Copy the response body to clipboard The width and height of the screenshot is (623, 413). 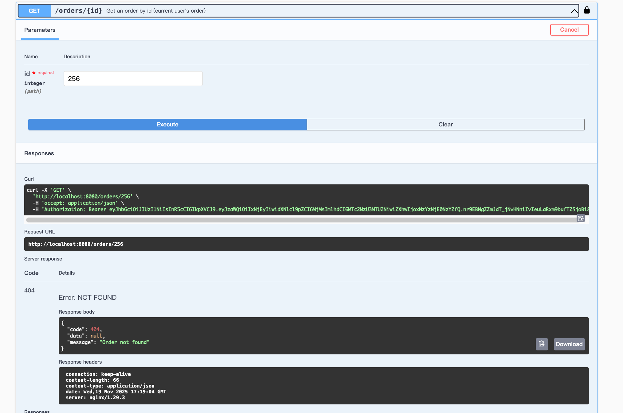click(x=542, y=344)
